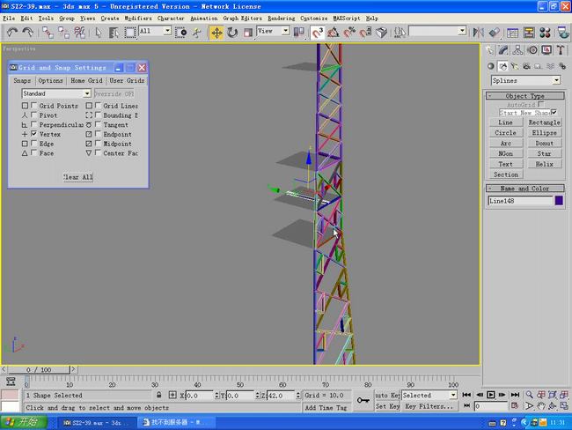The width and height of the screenshot is (572, 430).
Task: Open the Selected key filter dropdown
Action: [x=429, y=395]
